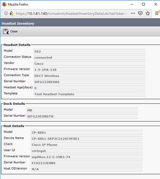The width and height of the screenshot is (160, 179).
Task: Click the Vendor label
Action: point(9,63)
